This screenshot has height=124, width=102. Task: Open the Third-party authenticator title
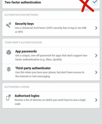click(x=33, y=68)
